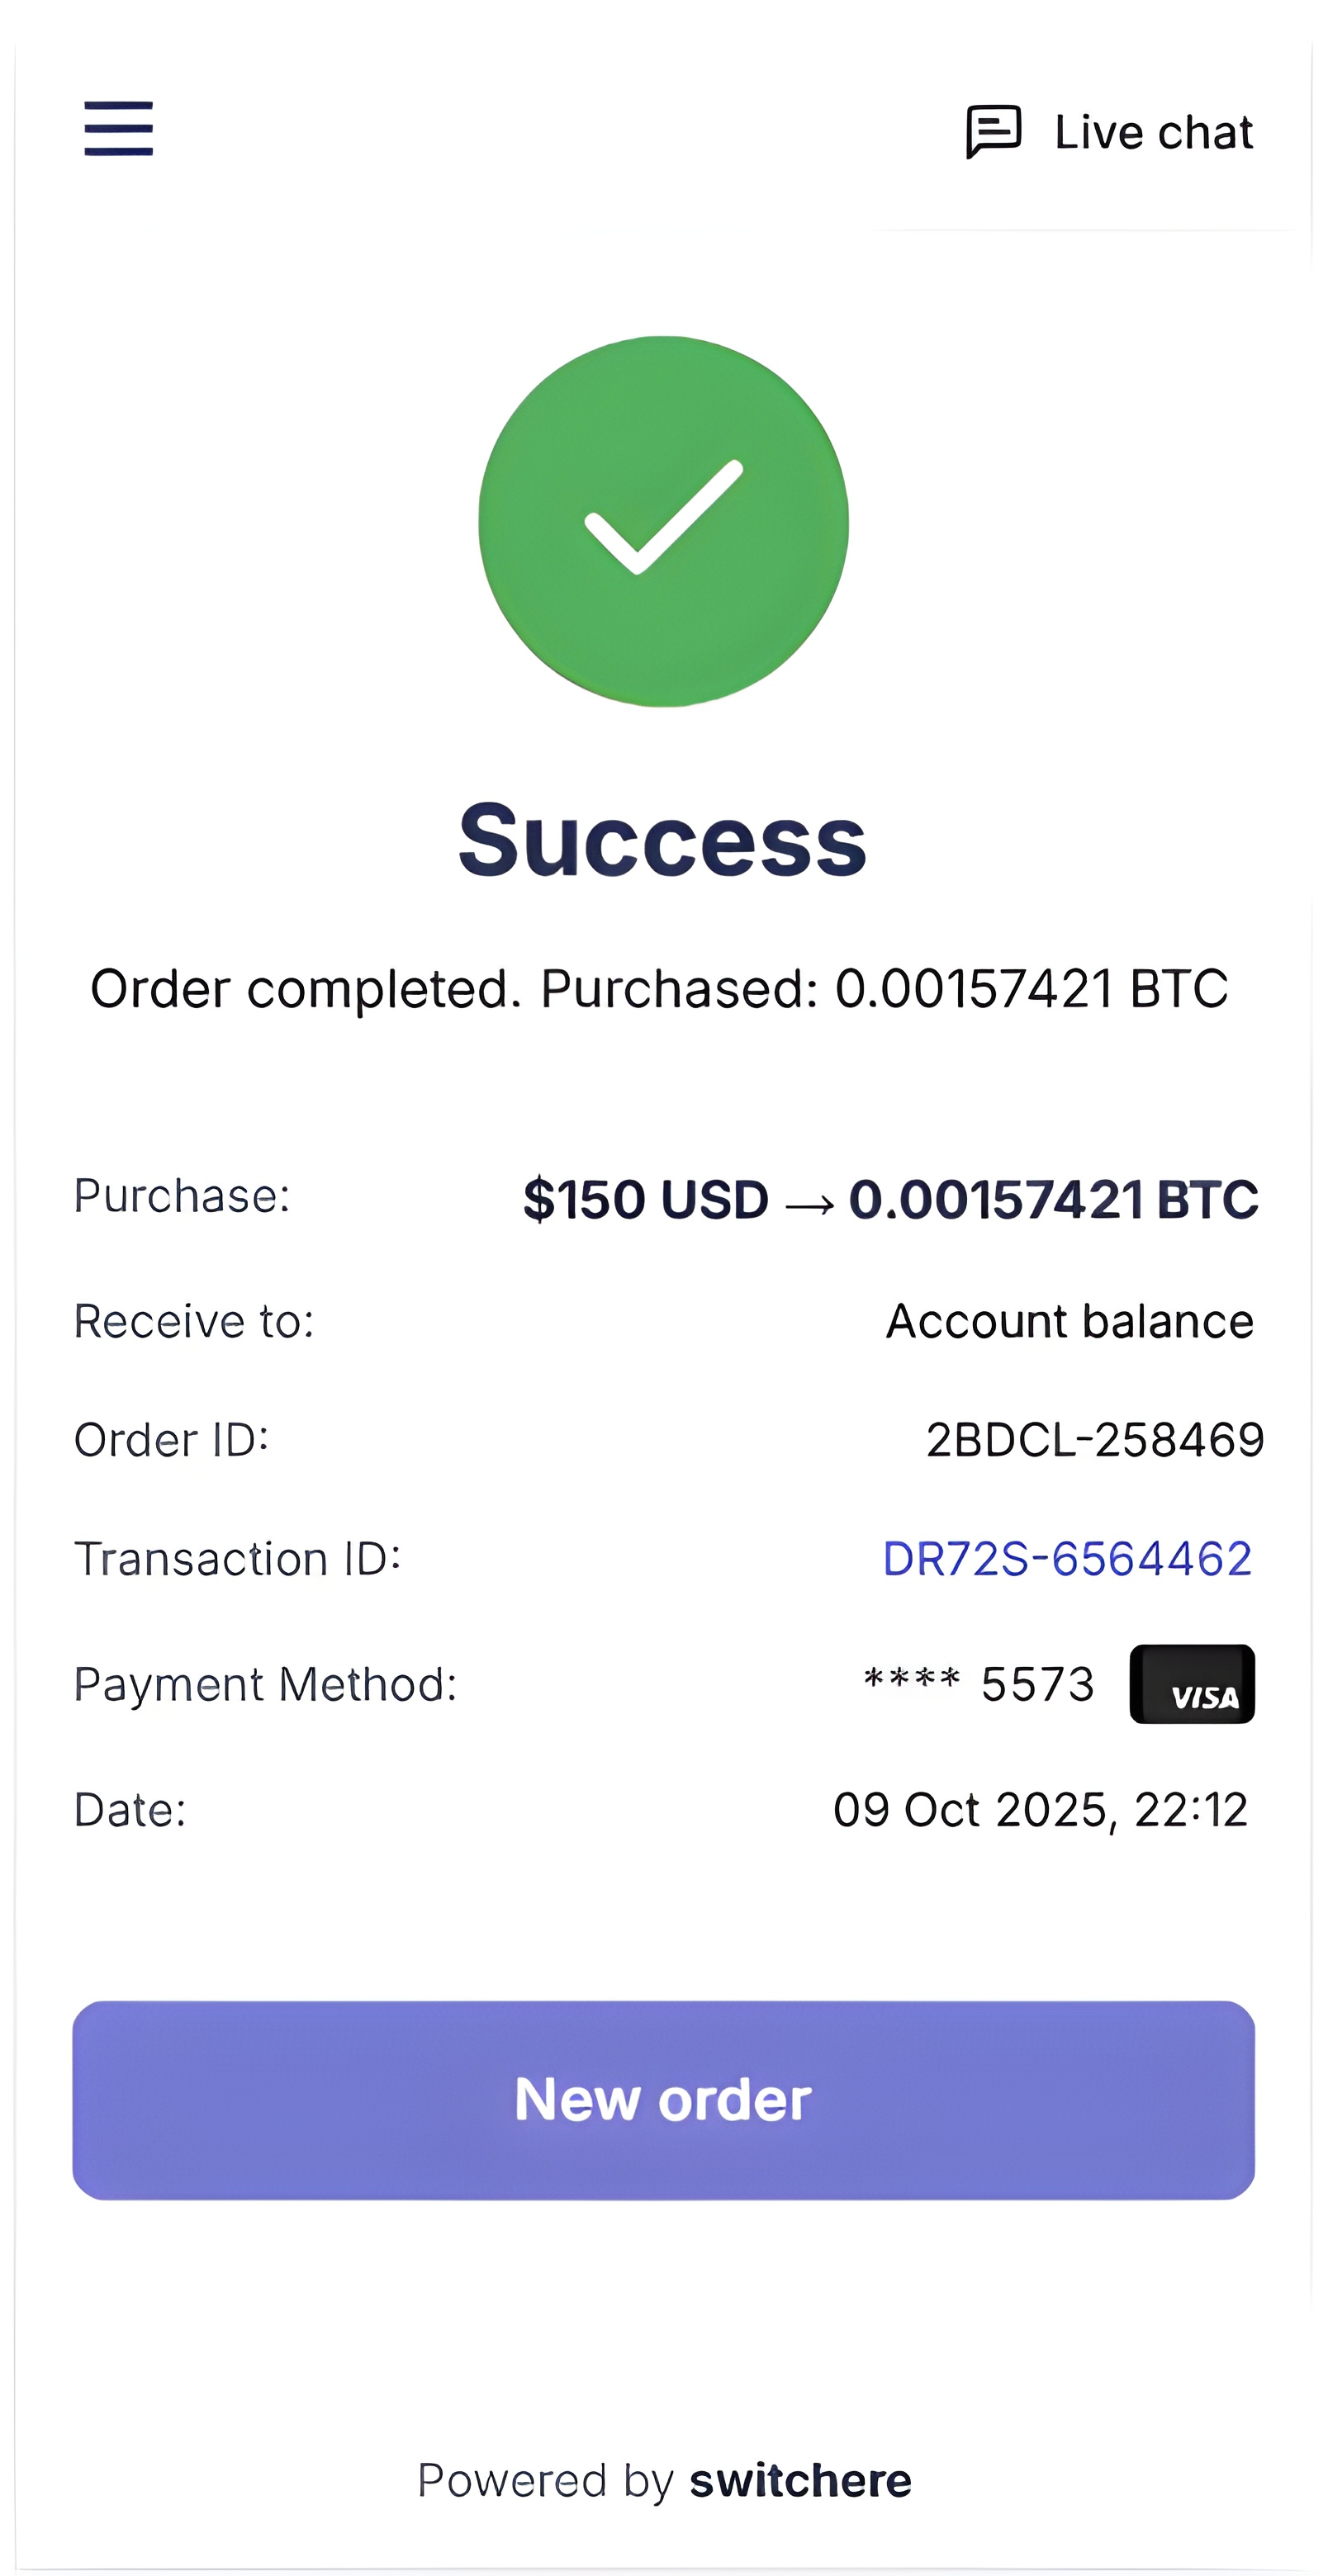Click the masked card number ending 5573
1328x2576 pixels.
[979, 1684]
